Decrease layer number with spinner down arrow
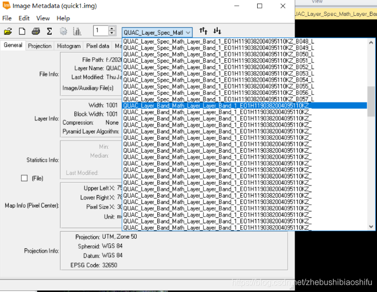377x292 pixels. pyautogui.click(x=112, y=33)
